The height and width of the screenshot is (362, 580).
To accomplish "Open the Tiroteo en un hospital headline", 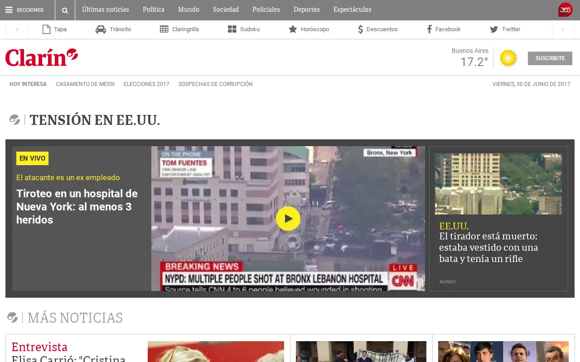I will pos(77,207).
